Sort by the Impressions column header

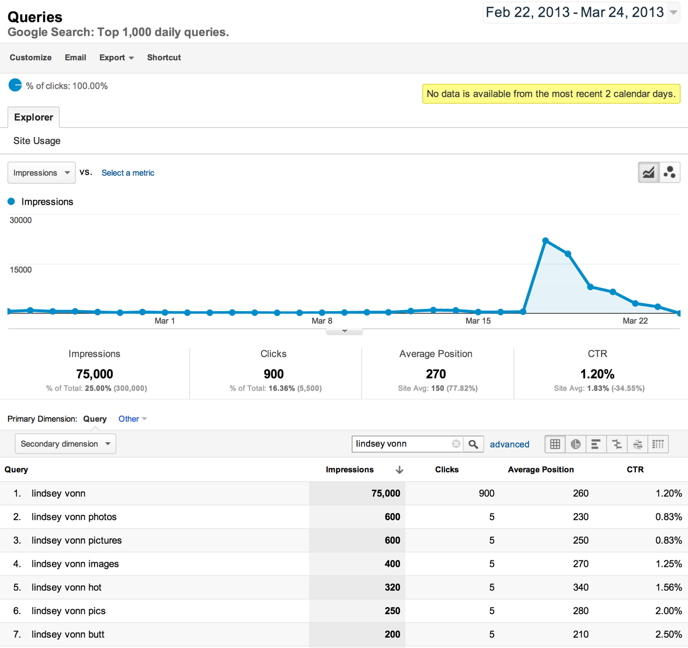349,470
